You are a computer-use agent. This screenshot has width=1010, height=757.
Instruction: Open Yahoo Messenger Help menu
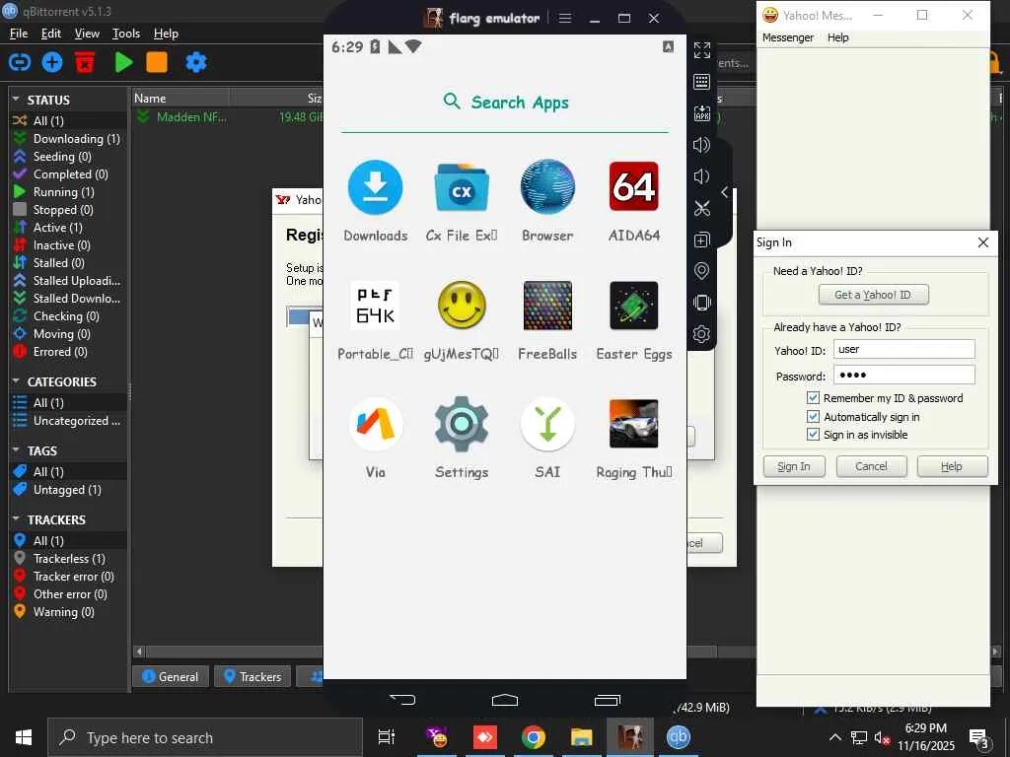tap(838, 37)
